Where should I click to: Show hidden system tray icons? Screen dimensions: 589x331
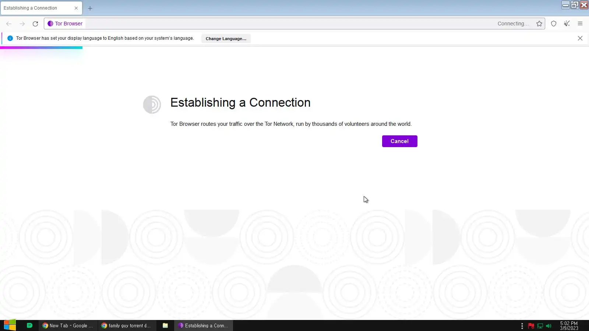522,326
